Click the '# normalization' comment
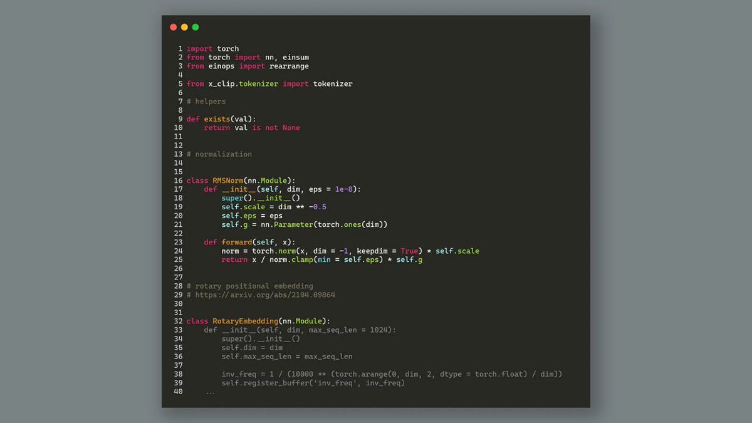The height and width of the screenshot is (423, 752). pos(219,154)
